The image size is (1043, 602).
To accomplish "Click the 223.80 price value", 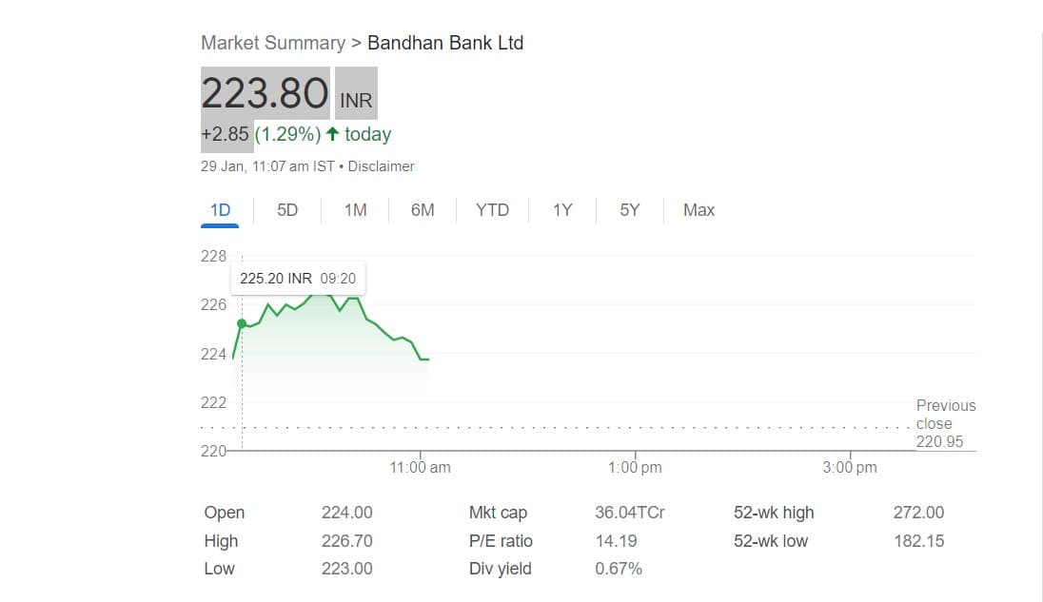I will click(x=265, y=93).
